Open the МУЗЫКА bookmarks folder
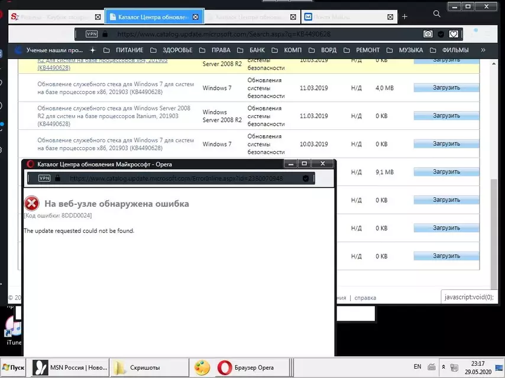 pyautogui.click(x=405, y=50)
